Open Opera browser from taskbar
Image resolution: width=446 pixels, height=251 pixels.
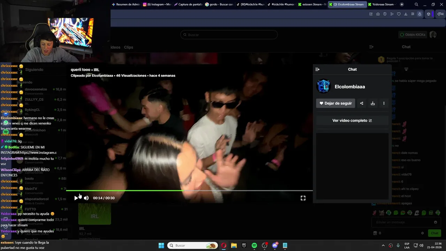pyautogui.click(x=224, y=245)
